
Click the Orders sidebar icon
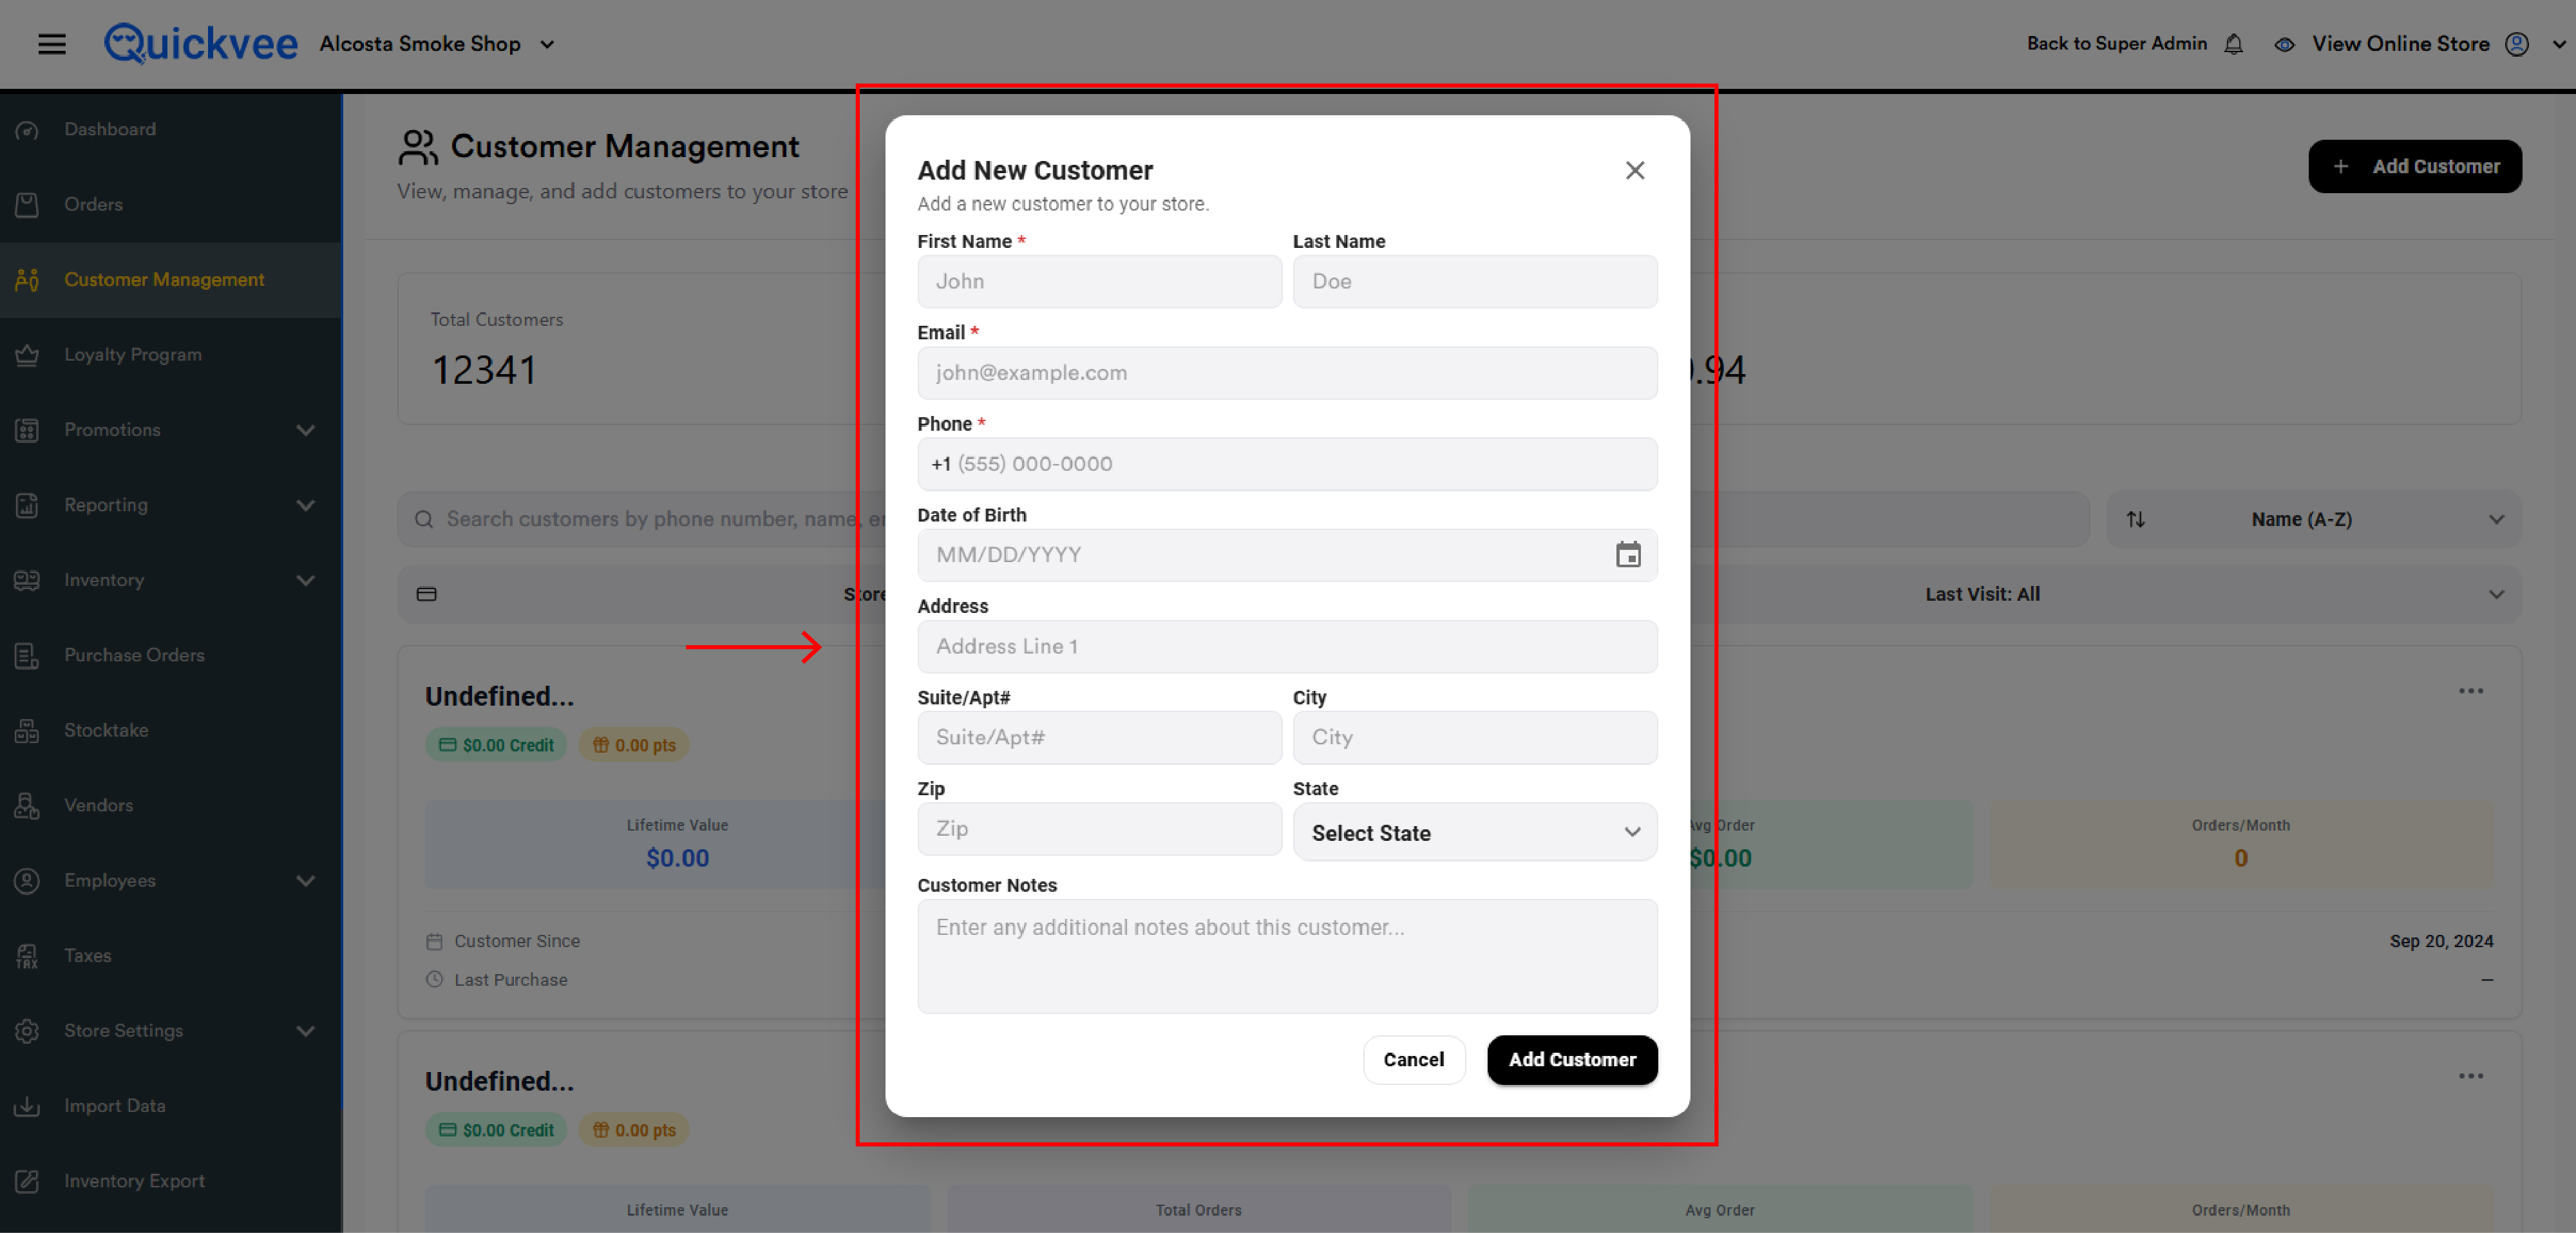[x=27, y=204]
